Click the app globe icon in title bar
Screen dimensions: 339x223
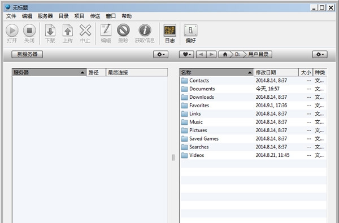(8, 7)
